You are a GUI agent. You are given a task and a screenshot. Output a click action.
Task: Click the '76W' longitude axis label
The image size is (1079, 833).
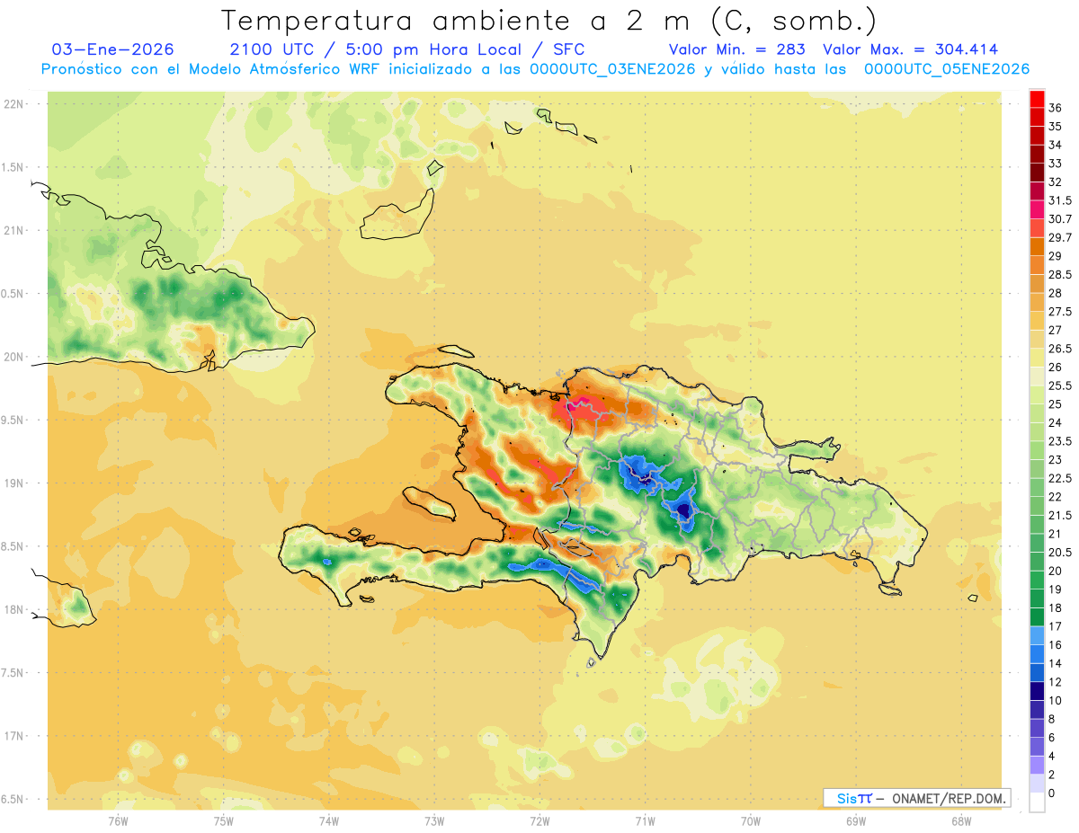[118, 820]
